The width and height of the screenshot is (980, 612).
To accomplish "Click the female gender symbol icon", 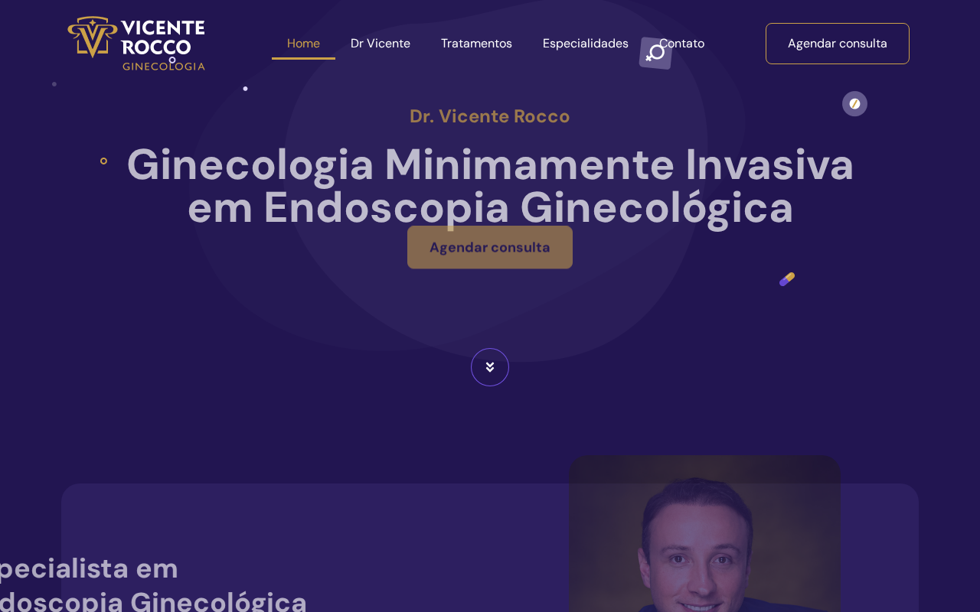I will (655, 53).
